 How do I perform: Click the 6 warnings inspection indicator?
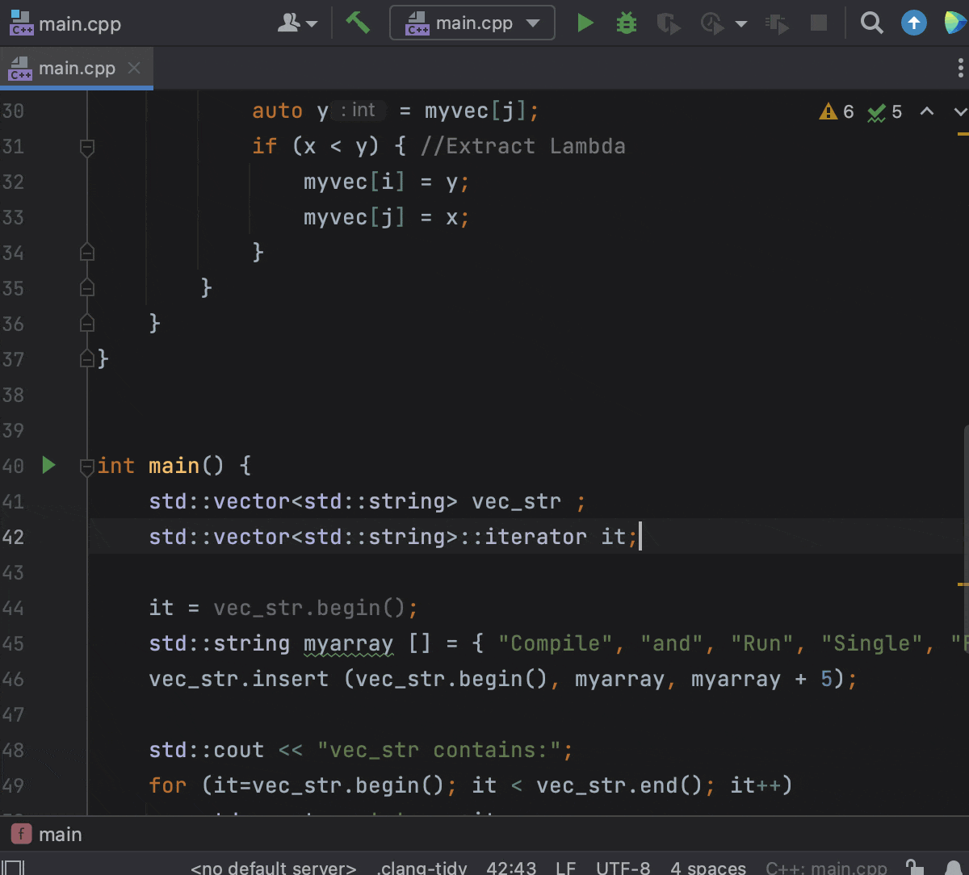[x=837, y=111]
